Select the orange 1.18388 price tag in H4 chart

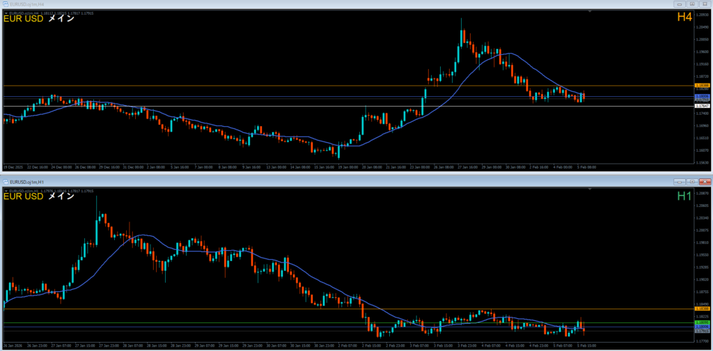point(702,86)
